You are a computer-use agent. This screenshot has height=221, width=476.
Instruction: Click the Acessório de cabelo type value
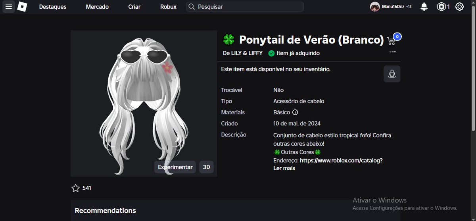[299, 101]
